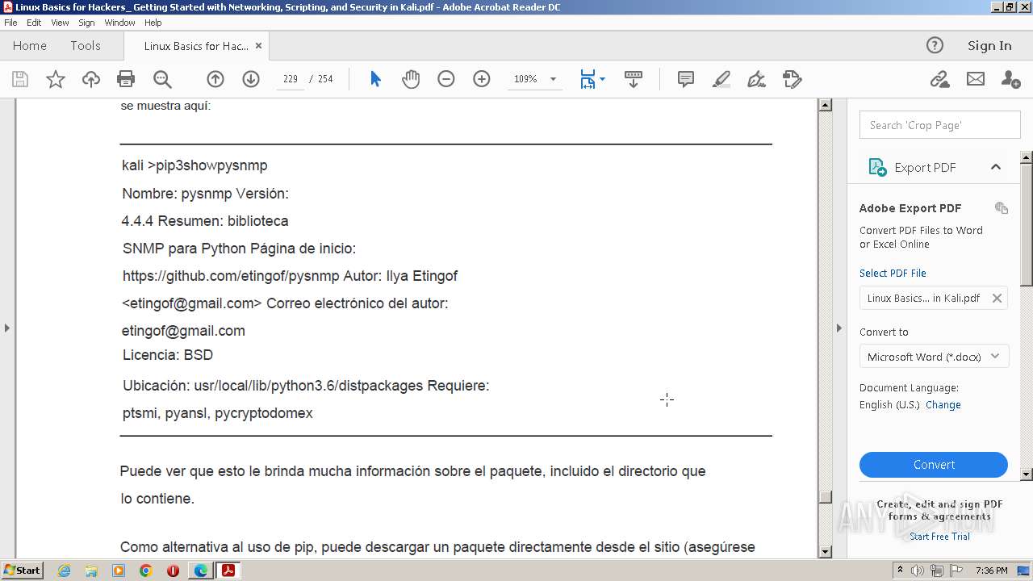
Task: Open the Window menu
Action: [119, 23]
